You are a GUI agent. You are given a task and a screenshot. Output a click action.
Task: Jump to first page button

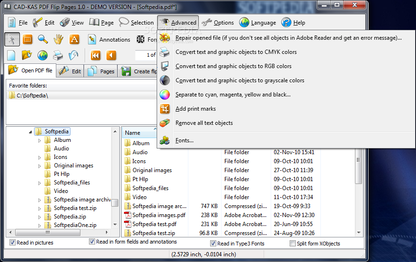(x=96, y=55)
